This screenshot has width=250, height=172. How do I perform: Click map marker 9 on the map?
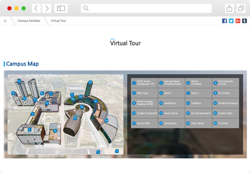[x=96, y=101]
